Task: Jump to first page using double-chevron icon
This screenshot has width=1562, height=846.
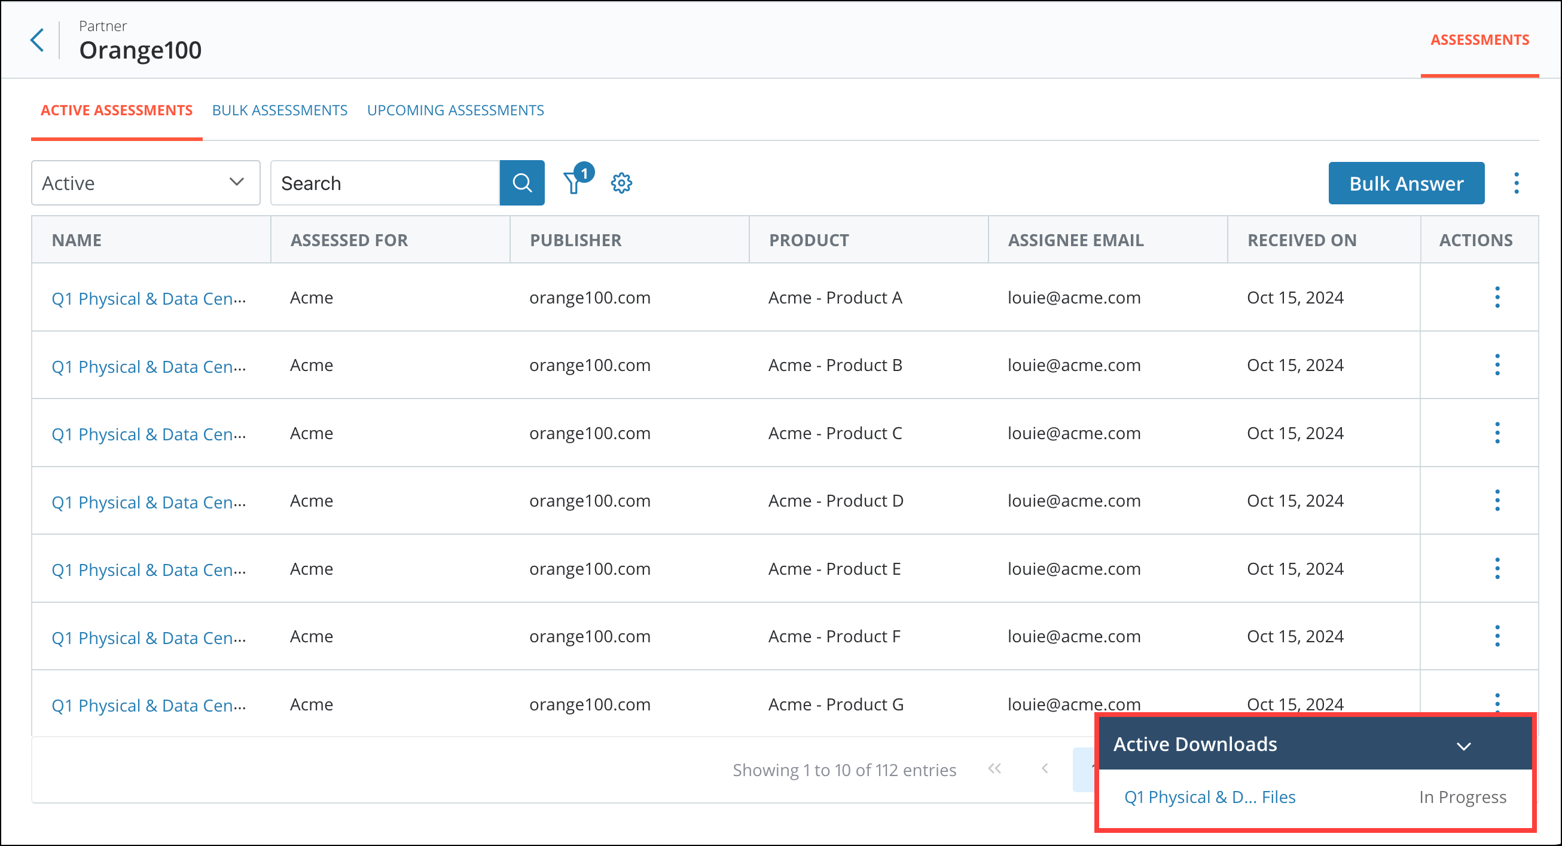Action: point(994,769)
